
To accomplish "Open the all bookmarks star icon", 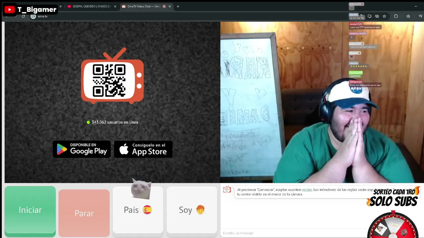I will [408, 16].
